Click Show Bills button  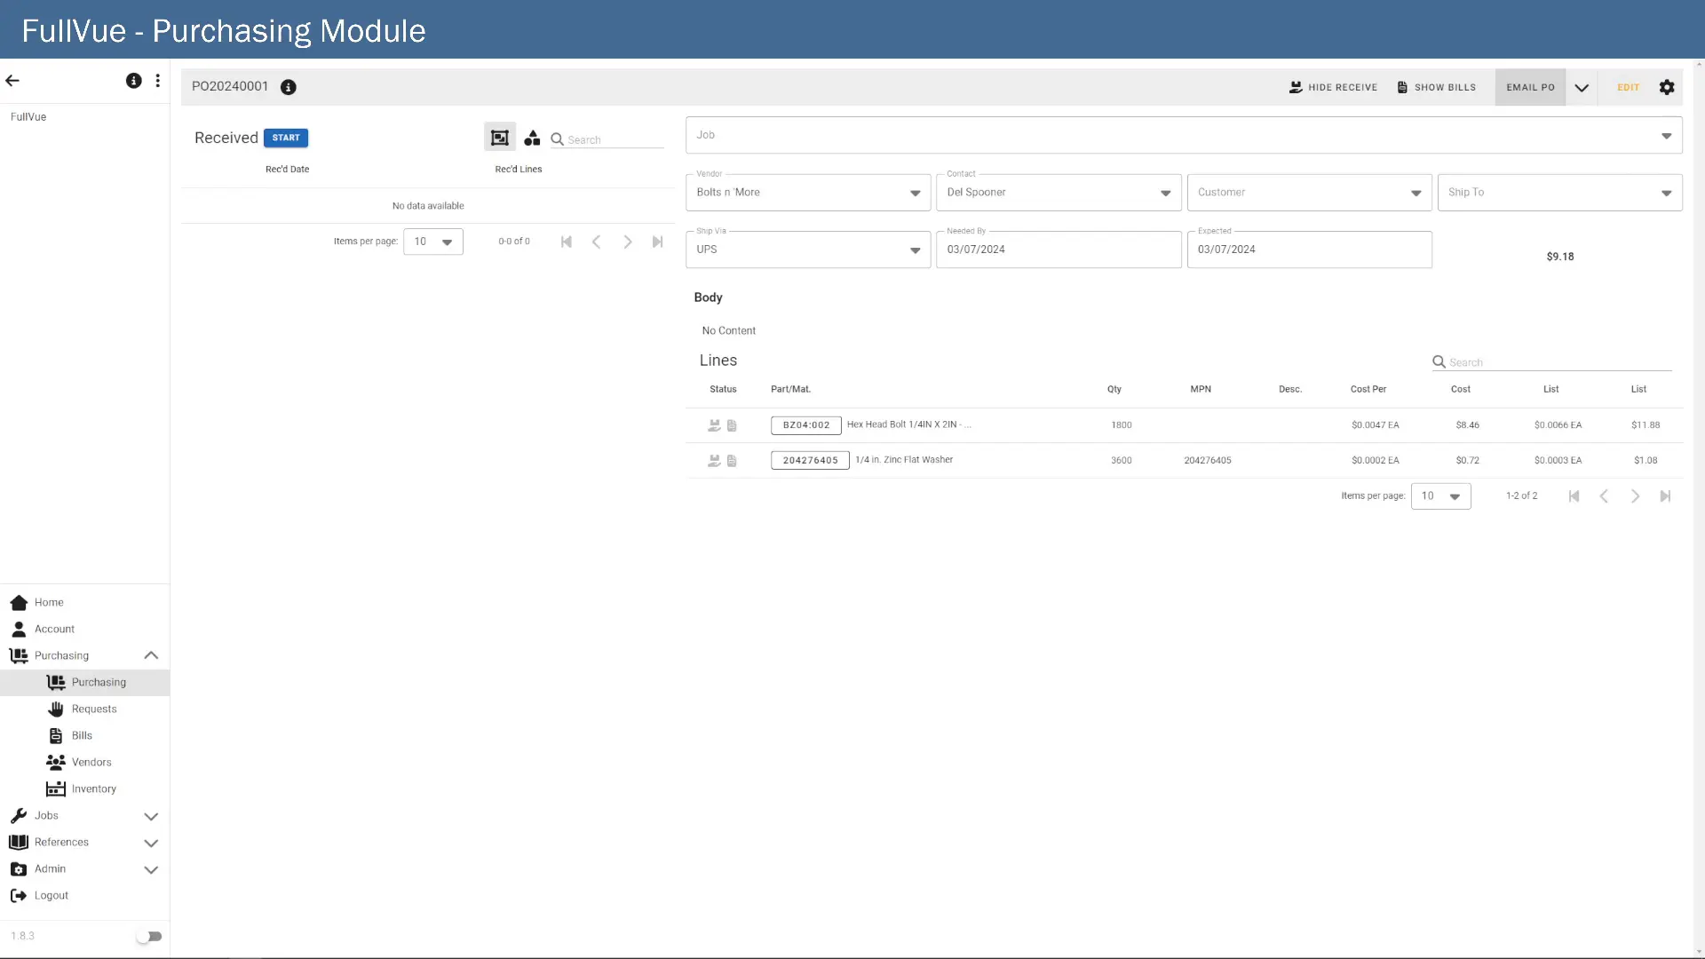1436,87
